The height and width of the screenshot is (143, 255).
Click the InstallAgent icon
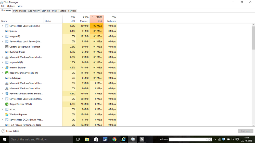pyautogui.click(x=7, y=78)
